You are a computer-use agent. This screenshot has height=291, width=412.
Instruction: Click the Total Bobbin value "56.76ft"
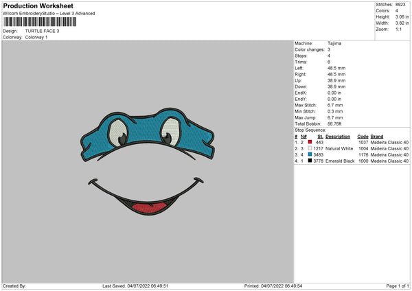point(334,124)
